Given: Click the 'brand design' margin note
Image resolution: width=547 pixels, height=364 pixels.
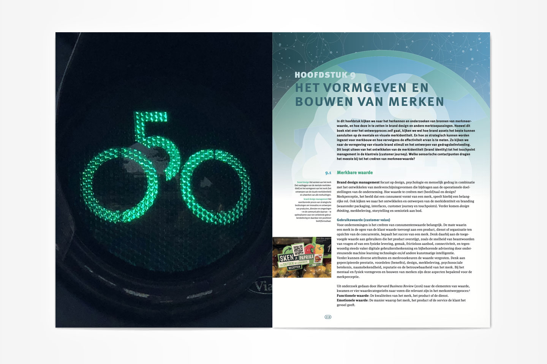Looking at the screenshot, I should point(303,182).
